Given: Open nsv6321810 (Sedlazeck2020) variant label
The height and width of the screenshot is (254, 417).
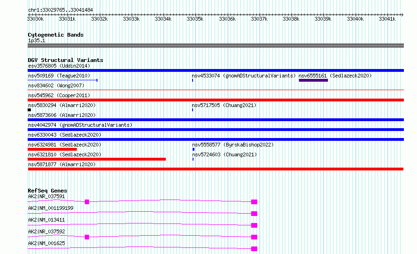Looking at the screenshot, I should tap(65, 154).
